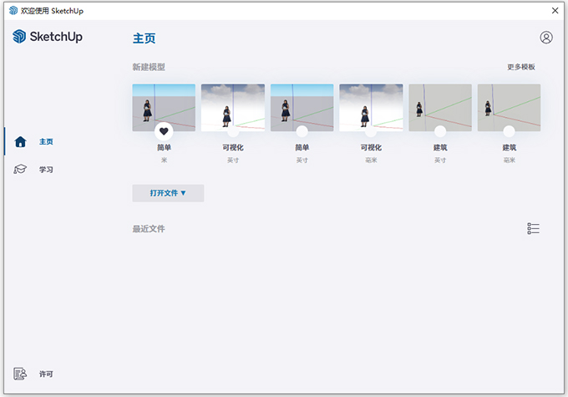The image size is (568, 397).
Task: Click the 许可 license certificate icon
Action: click(21, 374)
